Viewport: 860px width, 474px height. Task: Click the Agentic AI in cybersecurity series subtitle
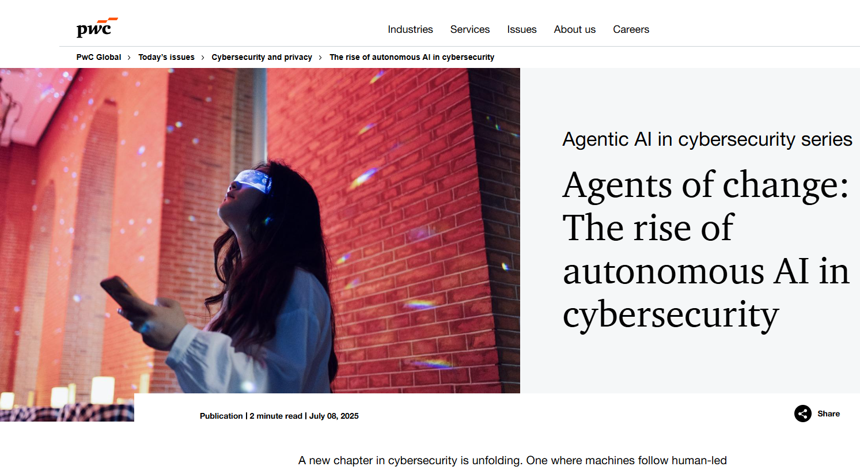(707, 139)
